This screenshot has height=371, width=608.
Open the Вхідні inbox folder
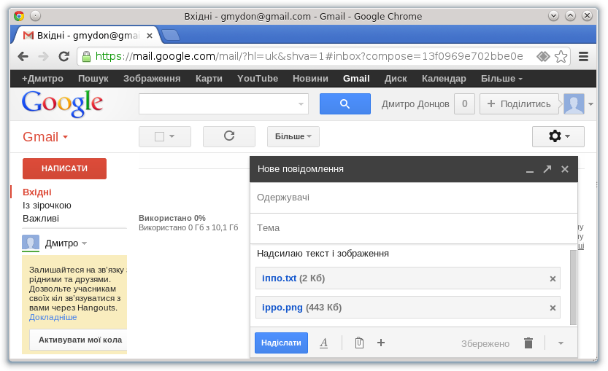click(36, 192)
